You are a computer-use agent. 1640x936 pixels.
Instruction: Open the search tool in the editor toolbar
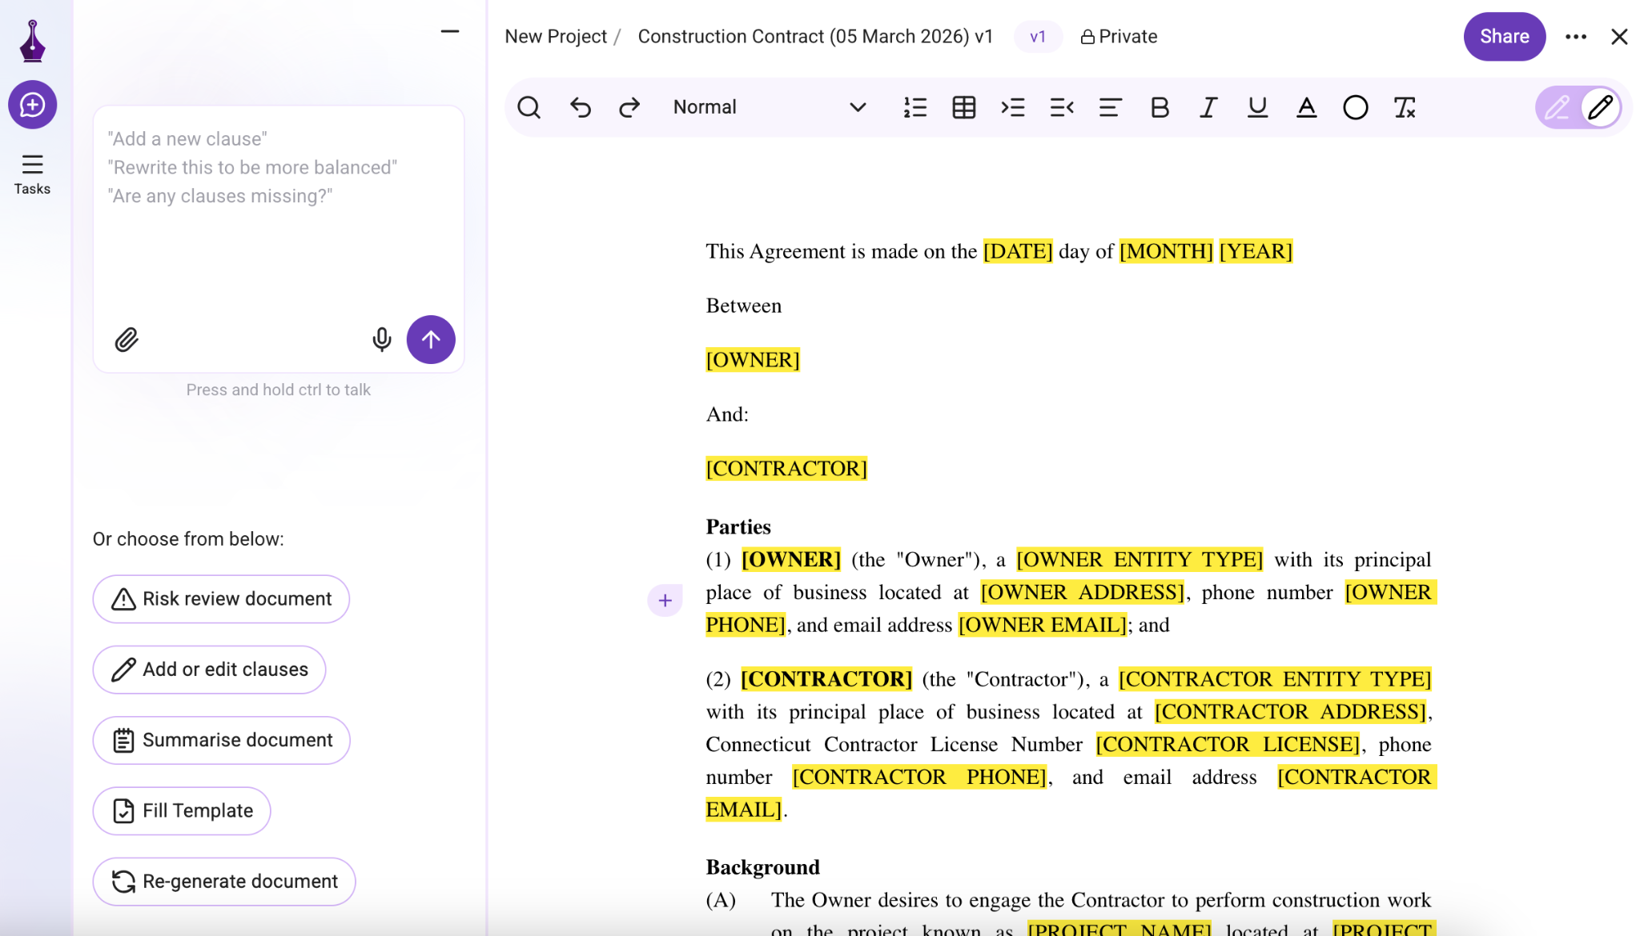[529, 107]
